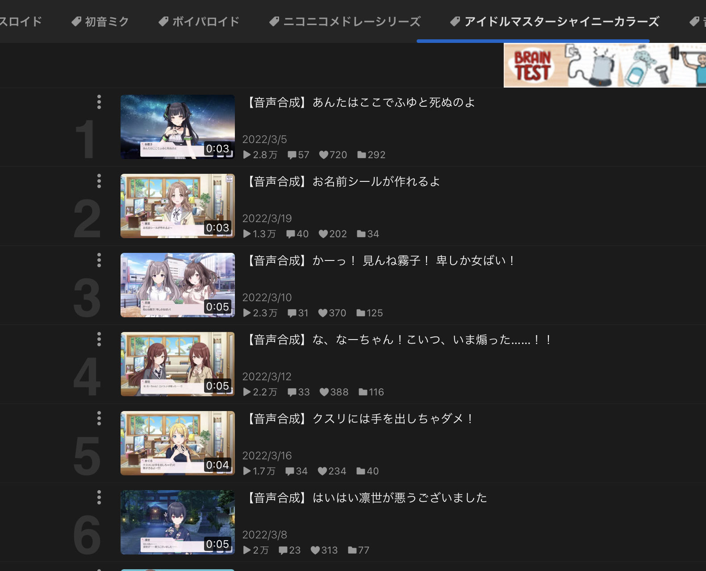
Task: Open thumbnail of はいはい凛世が悪うございました video
Action: coord(178,522)
